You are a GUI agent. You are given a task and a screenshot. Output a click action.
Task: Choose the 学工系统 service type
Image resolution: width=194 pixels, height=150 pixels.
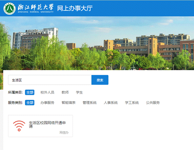(132, 103)
